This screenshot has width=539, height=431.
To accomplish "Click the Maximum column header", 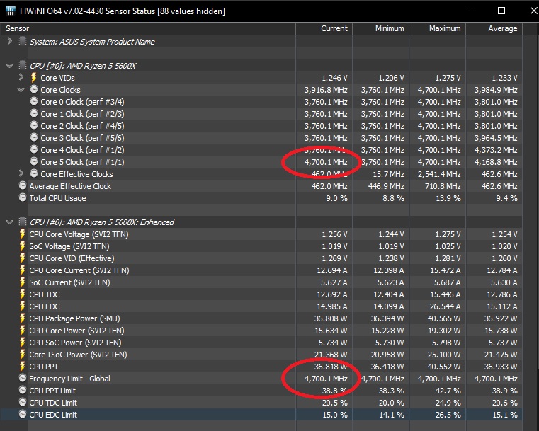I will tap(437, 28).
